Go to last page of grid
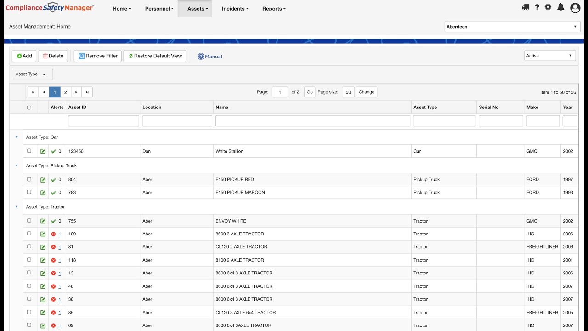The width and height of the screenshot is (588, 331). pos(87,92)
